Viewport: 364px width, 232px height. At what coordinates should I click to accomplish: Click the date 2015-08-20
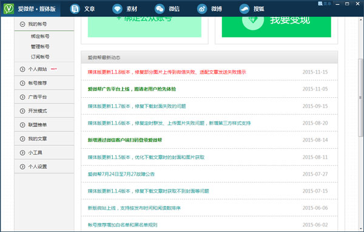(315, 123)
